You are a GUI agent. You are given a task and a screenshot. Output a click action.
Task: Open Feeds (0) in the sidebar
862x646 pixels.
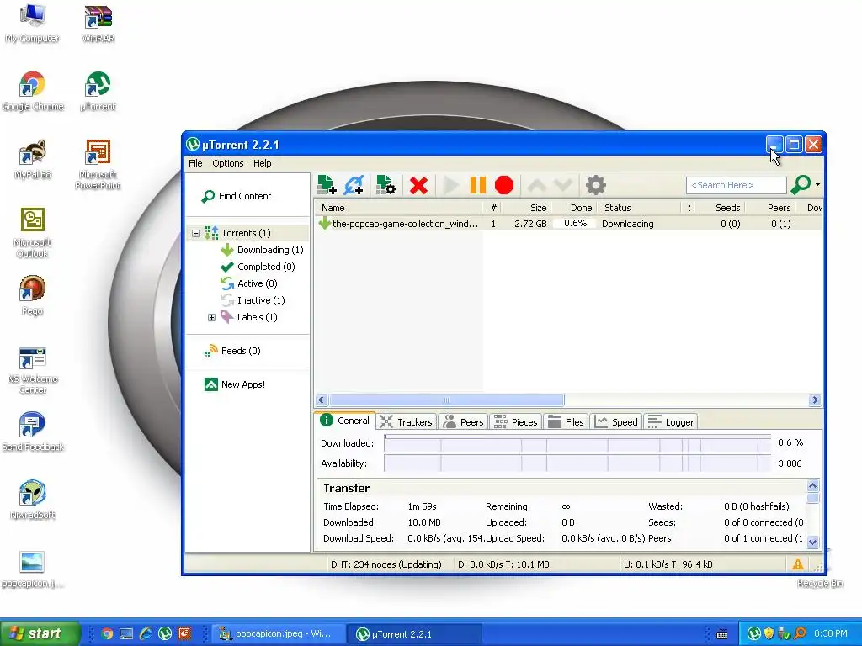point(240,351)
